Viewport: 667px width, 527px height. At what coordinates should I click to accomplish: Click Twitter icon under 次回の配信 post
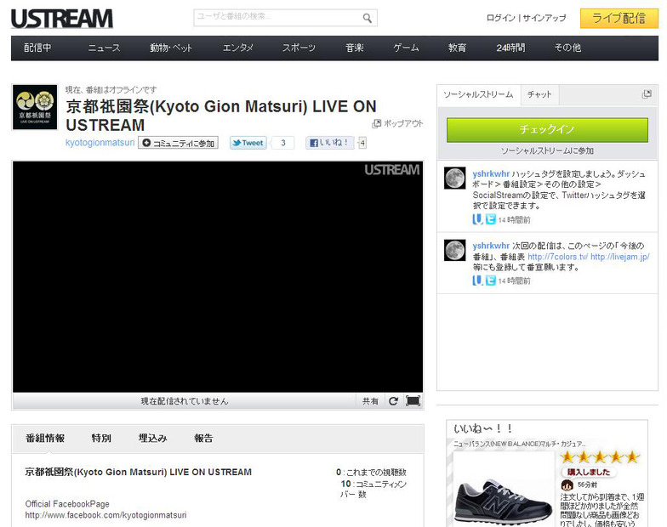click(490, 280)
